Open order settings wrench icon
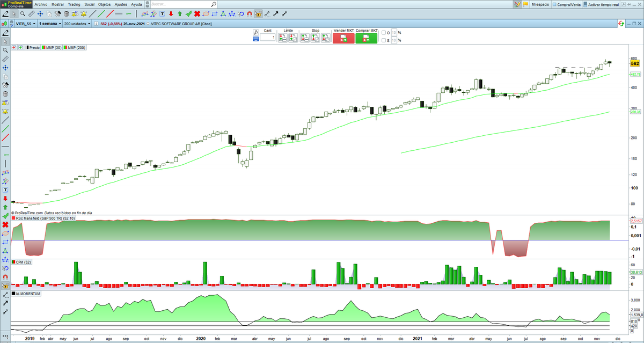Image resolution: width=644 pixels, height=343 pixels. pos(256,32)
